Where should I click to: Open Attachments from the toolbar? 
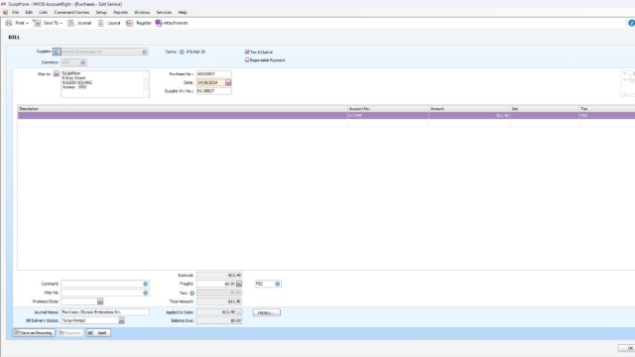tap(172, 23)
